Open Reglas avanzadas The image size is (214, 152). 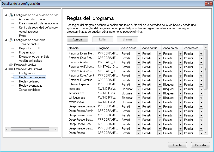coord(30,86)
